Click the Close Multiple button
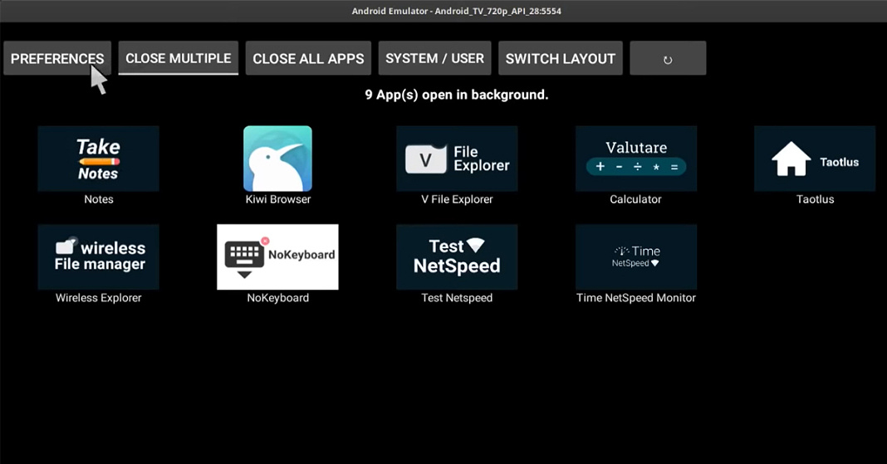 pyautogui.click(x=179, y=58)
